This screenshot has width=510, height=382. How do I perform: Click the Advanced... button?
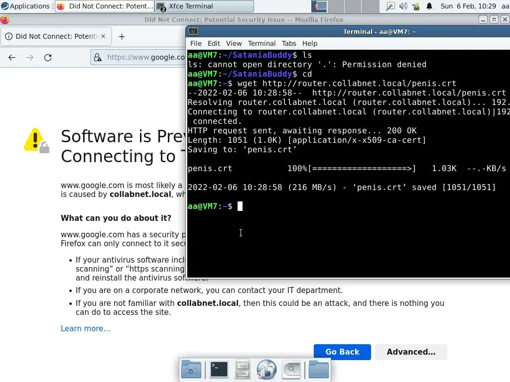click(x=411, y=352)
